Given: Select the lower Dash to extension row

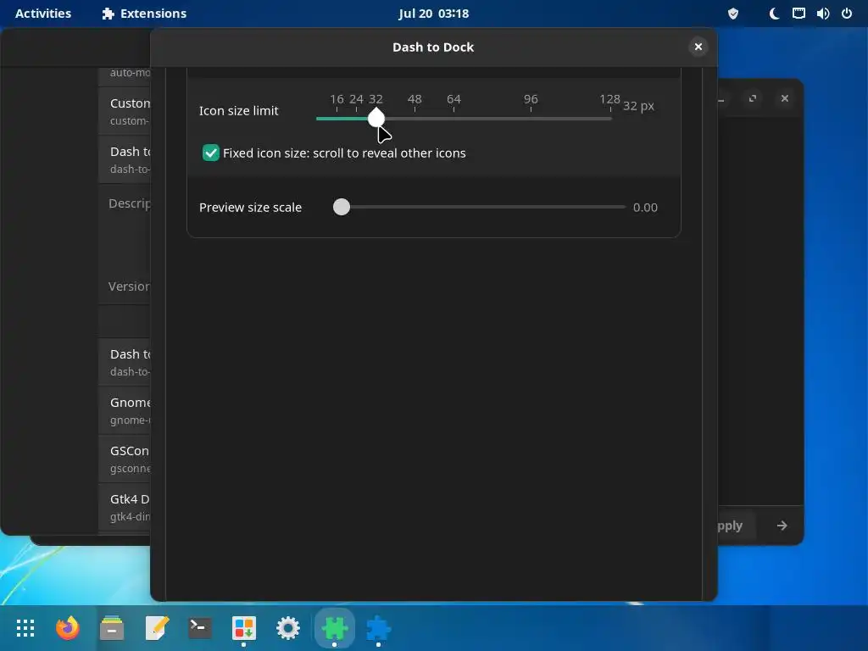Looking at the screenshot, I should (x=125, y=362).
